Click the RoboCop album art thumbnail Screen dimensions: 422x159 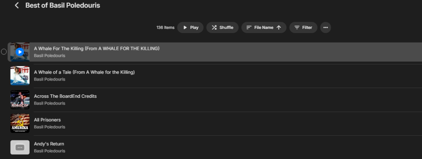coord(20,100)
